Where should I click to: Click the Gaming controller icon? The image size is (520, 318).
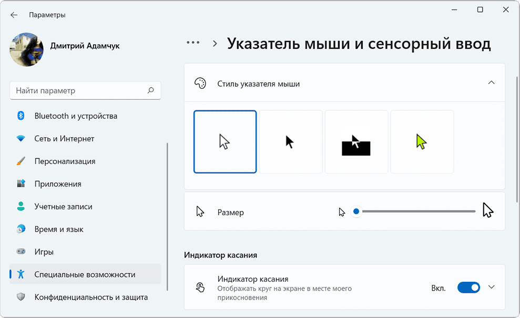(x=21, y=252)
